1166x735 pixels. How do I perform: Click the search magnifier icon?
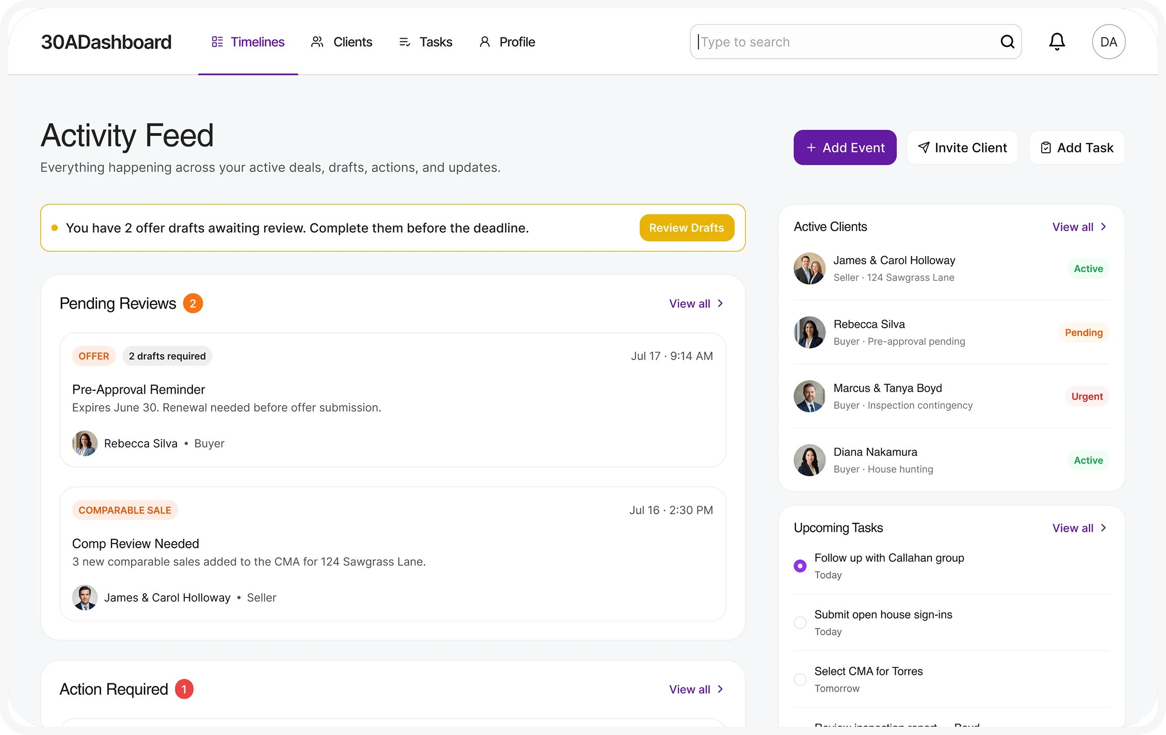pyautogui.click(x=1007, y=42)
